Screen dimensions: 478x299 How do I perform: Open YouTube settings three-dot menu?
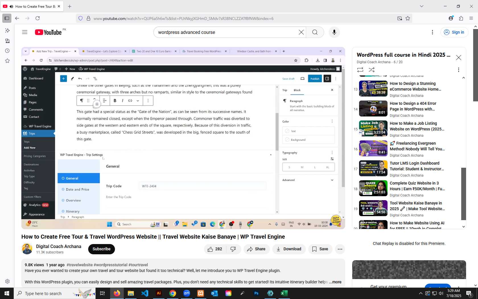pos(432,32)
